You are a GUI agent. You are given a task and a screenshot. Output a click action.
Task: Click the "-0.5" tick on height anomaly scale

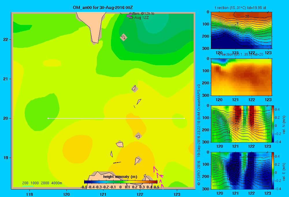click(84, 187)
